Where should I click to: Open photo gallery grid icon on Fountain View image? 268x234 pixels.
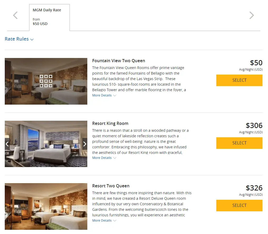coord(46,81)
